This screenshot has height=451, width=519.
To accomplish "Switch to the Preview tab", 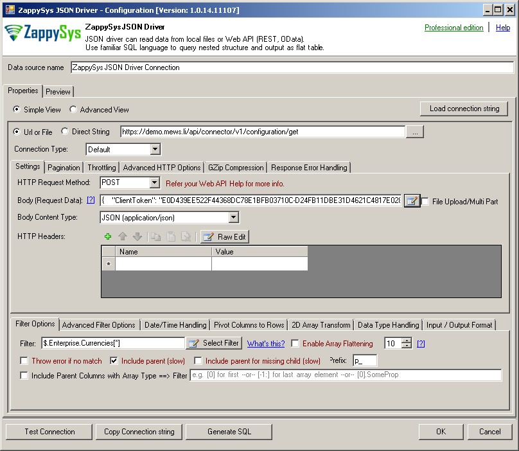I will point(58,91).
